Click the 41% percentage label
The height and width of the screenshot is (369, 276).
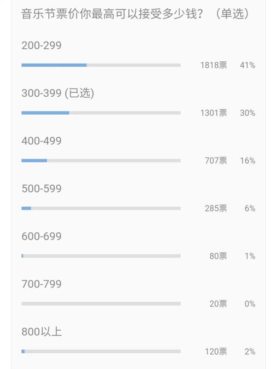pos(247,65)
